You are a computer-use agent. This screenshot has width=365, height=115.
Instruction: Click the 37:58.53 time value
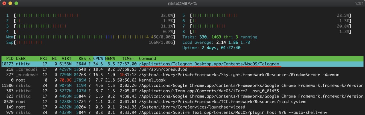click(127, 70)
